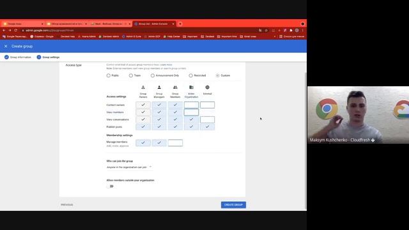Viewport: 409px width, 230px height.
Task: Open the Admin GCP bookmark
Action: coord(152,36)
